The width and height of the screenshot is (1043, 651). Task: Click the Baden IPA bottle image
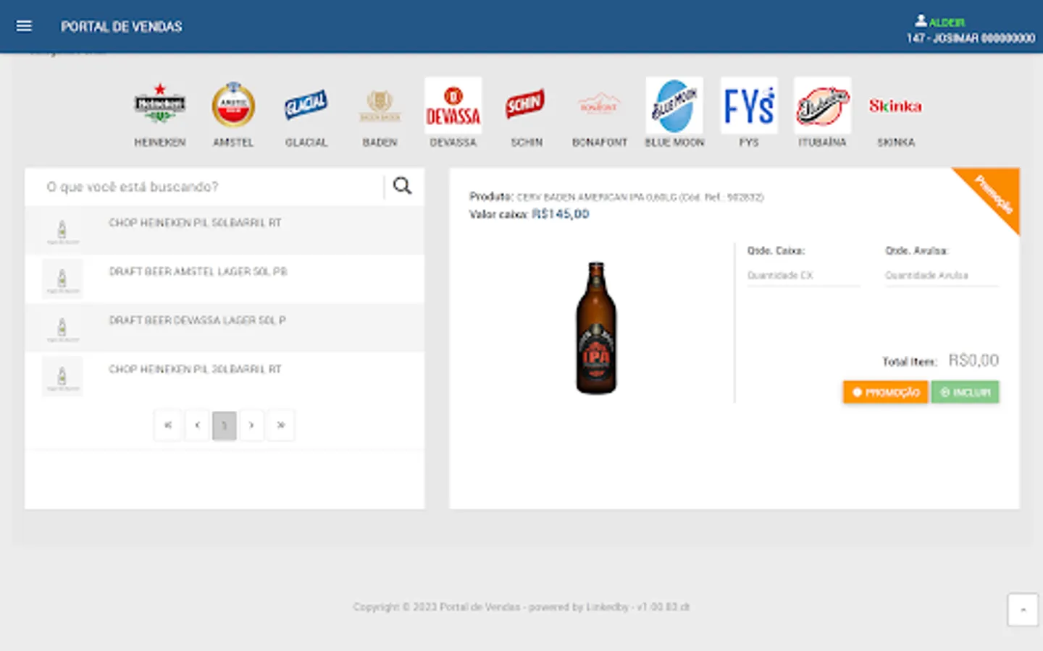pos(596,328)
